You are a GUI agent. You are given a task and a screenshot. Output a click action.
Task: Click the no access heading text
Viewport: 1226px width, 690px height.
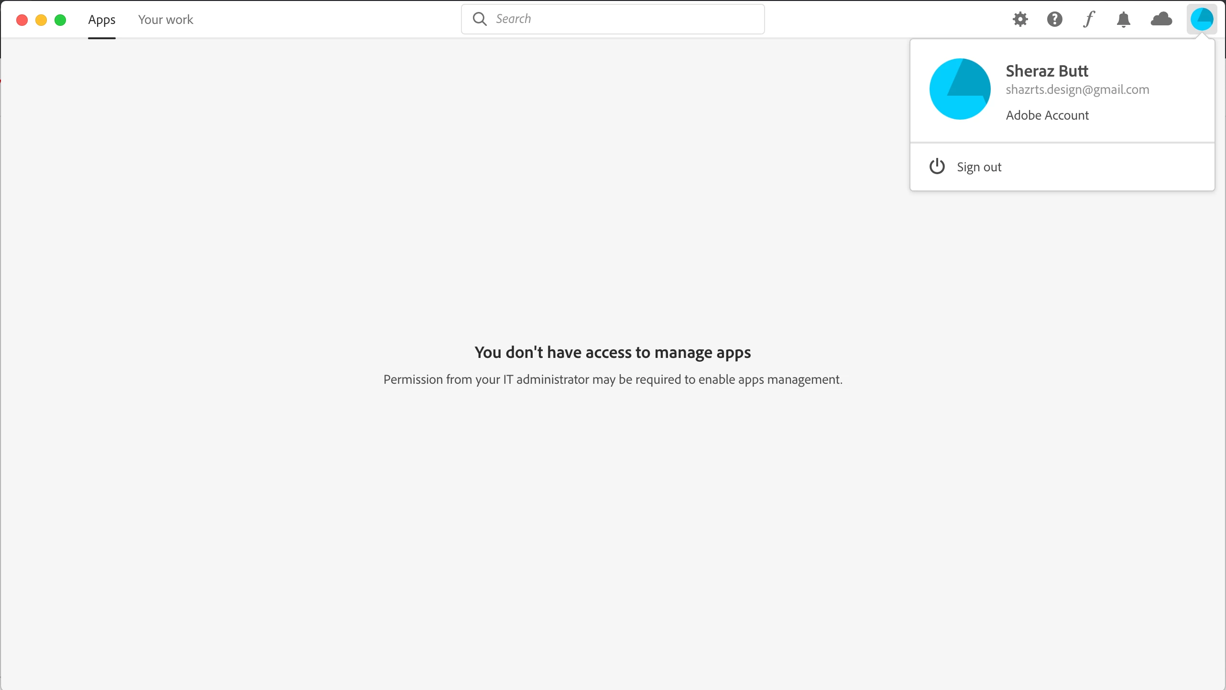pyautogui.click(x=613, y=352)
